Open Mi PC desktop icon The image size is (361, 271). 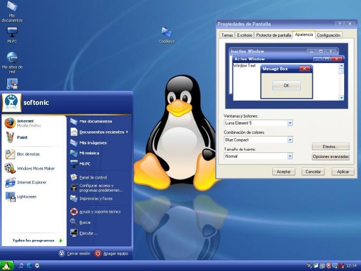click(12, 35)
